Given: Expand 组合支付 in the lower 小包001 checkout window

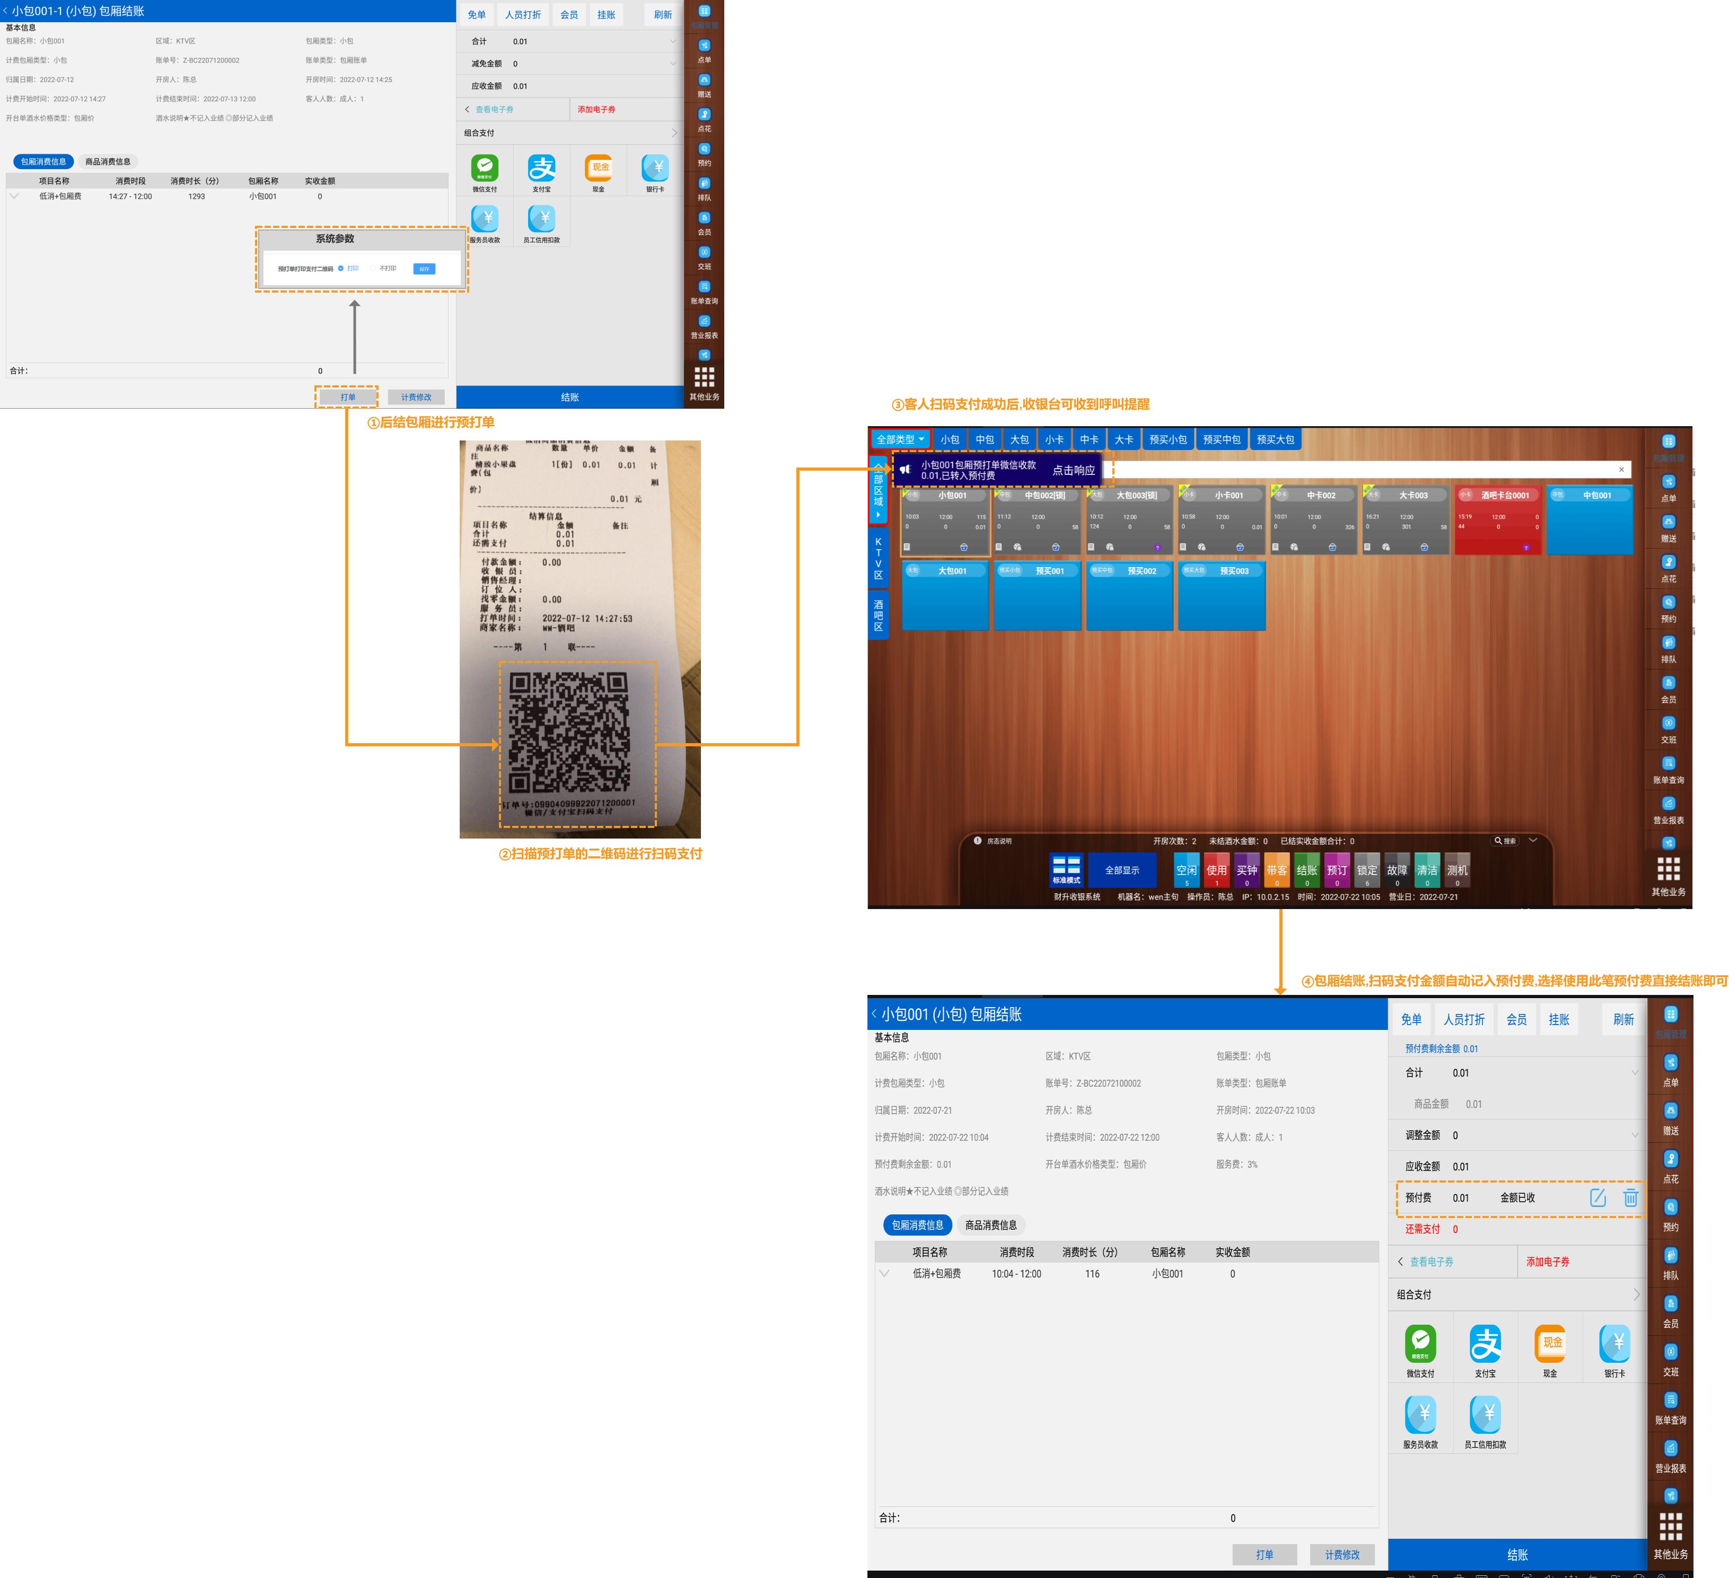Looking at the screenshot, I should (1636, 1294).
